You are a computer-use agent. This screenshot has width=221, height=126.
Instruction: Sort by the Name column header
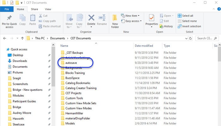(64, 46)
